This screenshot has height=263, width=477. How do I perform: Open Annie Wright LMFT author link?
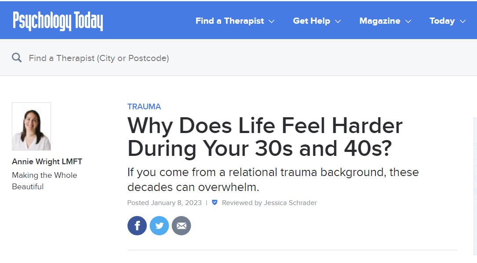pos(47,162)
